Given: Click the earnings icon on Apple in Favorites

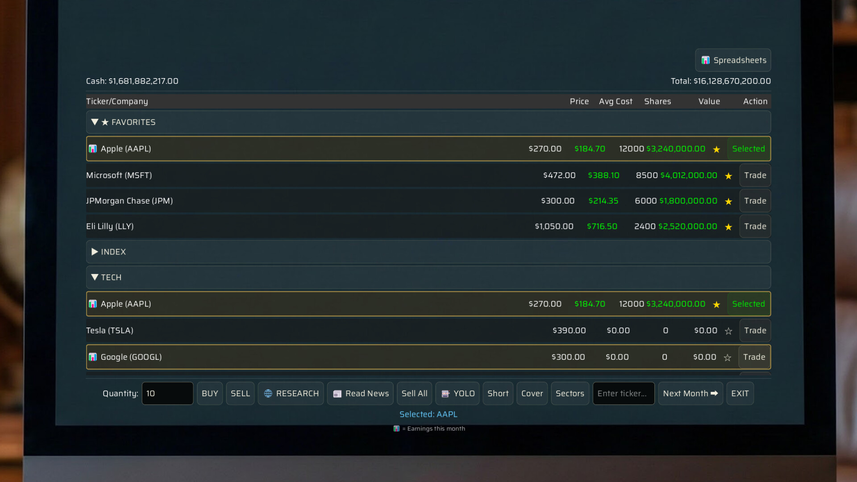Looking at the screenshot, I should tap(93, 149).
